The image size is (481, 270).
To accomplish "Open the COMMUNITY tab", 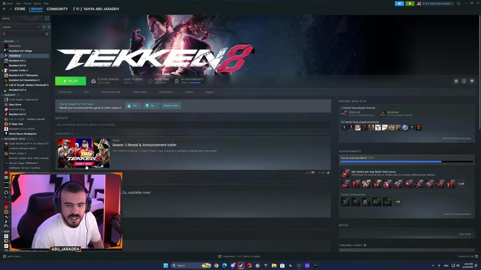I will 57,9.
